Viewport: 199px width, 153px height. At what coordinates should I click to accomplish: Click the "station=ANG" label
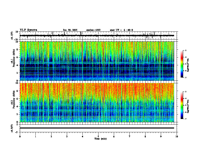(93, 30)
